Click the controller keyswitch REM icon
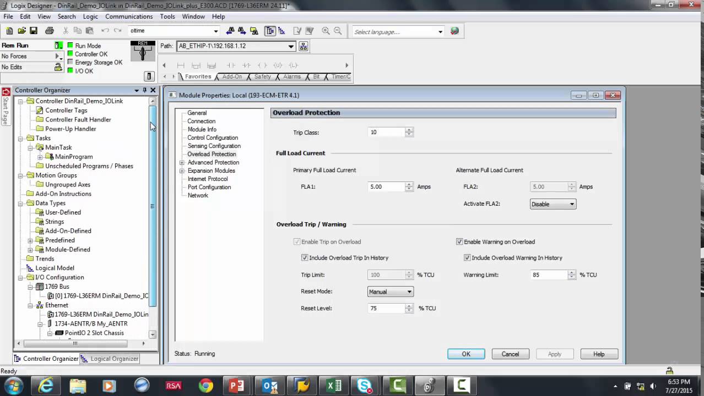Image resolution: width=704 pixels, height=396 pixels. (143, 51)
